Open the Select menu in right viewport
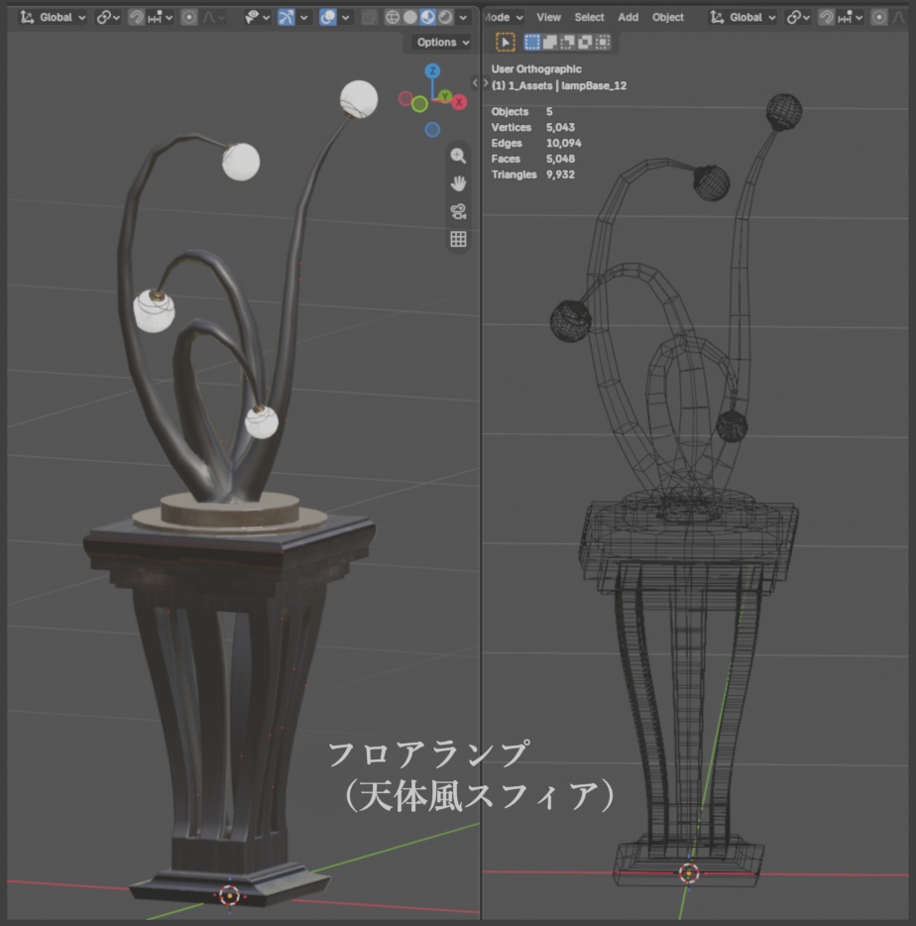Viewport: 916px width, 926px height. [590, 17]
